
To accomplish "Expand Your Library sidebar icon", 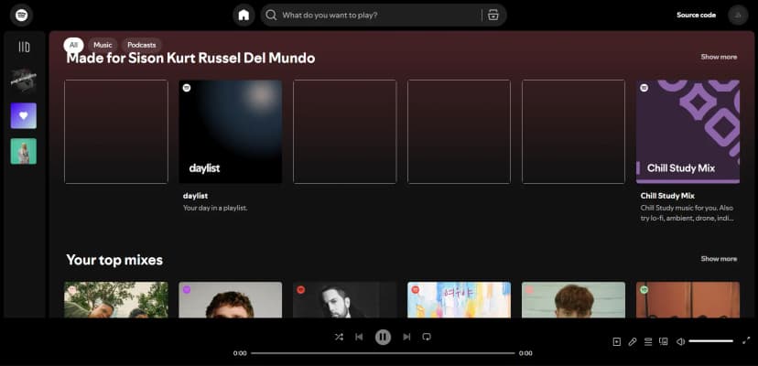I will pyautogui.click(x=24, y=47).
